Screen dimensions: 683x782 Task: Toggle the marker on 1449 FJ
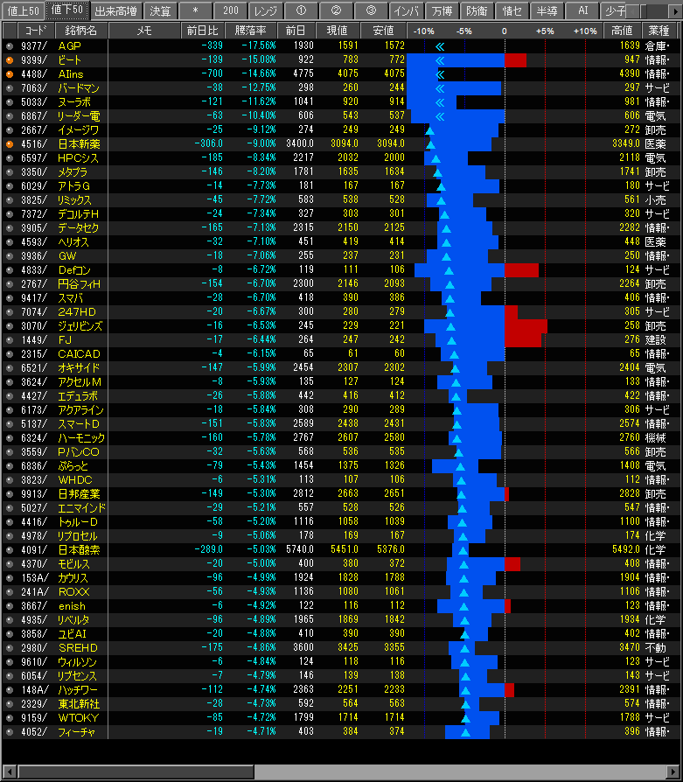click(x=10, y=340)
